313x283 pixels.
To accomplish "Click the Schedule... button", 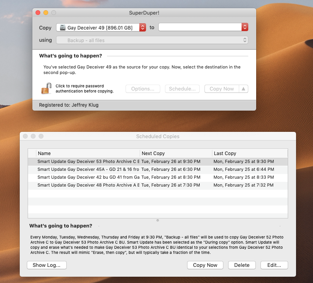I will [x=182, y=89].
